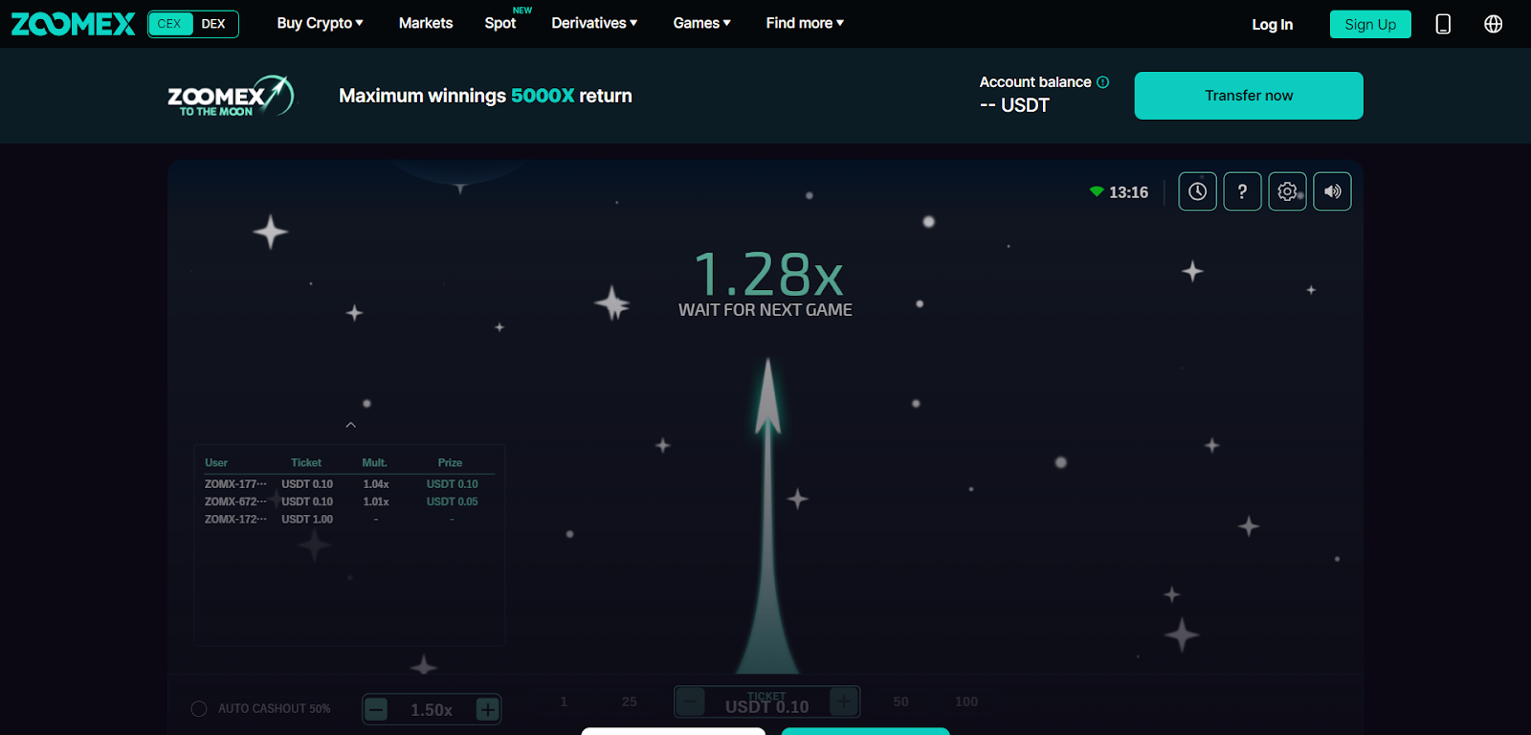Click the Mult. column header
Viewport: 1531px width, 735px height.
pos(374,462)
